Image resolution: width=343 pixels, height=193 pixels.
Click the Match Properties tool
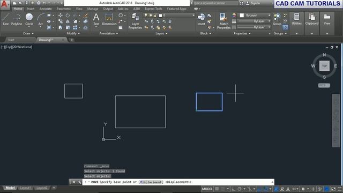[224, 21]
